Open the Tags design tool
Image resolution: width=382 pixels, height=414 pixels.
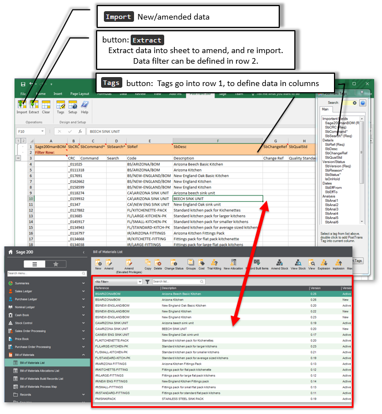click(x=60, y=105)
